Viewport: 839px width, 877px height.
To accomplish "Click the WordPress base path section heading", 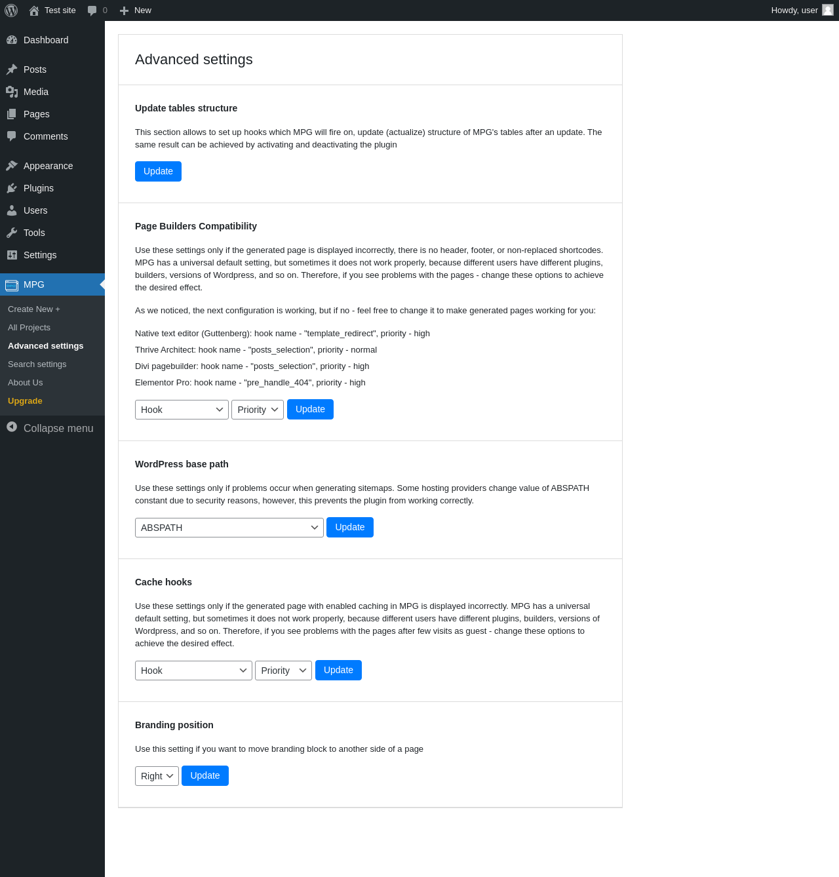I will [x=182, y=464].
